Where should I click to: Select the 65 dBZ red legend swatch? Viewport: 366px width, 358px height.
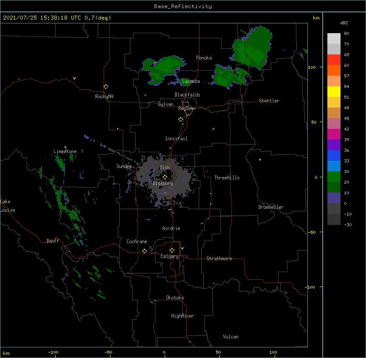coord(334,60)
